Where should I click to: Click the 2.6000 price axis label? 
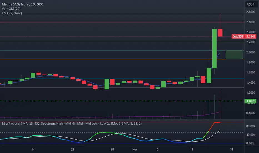[x=251, y=22]
